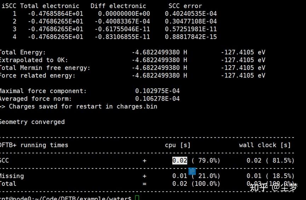Click the green terminal cursor at the prompt
Screen dimensions: 306x200
pyautogui.click(x=137, y=198)
